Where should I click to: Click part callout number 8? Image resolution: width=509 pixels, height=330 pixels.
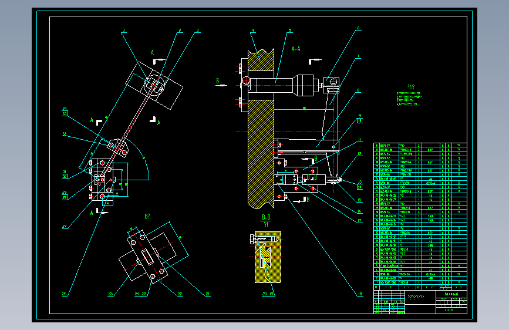(x=358, y=90)
